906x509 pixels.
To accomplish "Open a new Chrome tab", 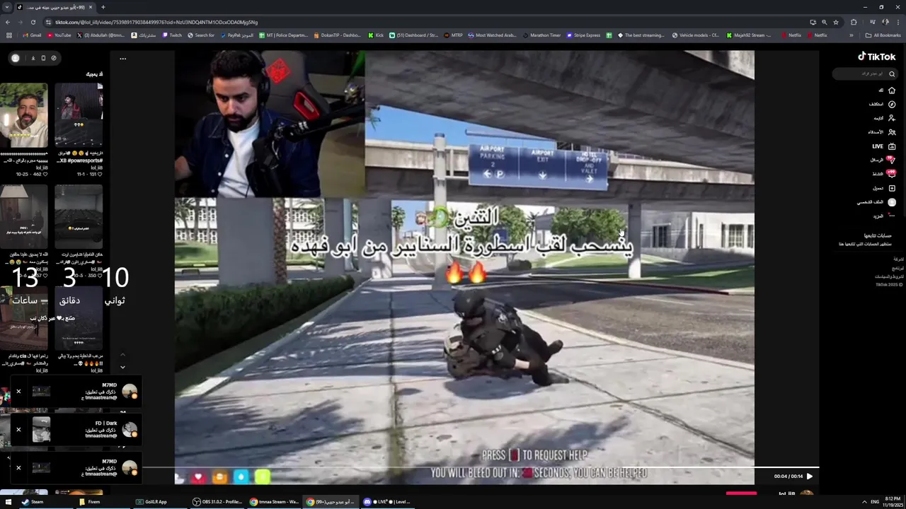I will pos(103,7).
